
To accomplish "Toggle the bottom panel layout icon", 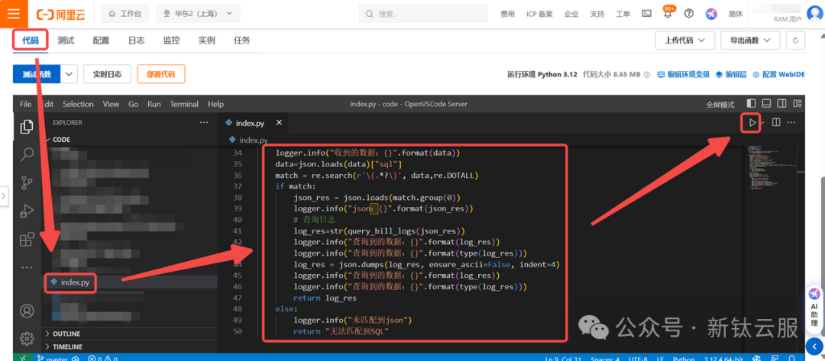I will [767, 104].
